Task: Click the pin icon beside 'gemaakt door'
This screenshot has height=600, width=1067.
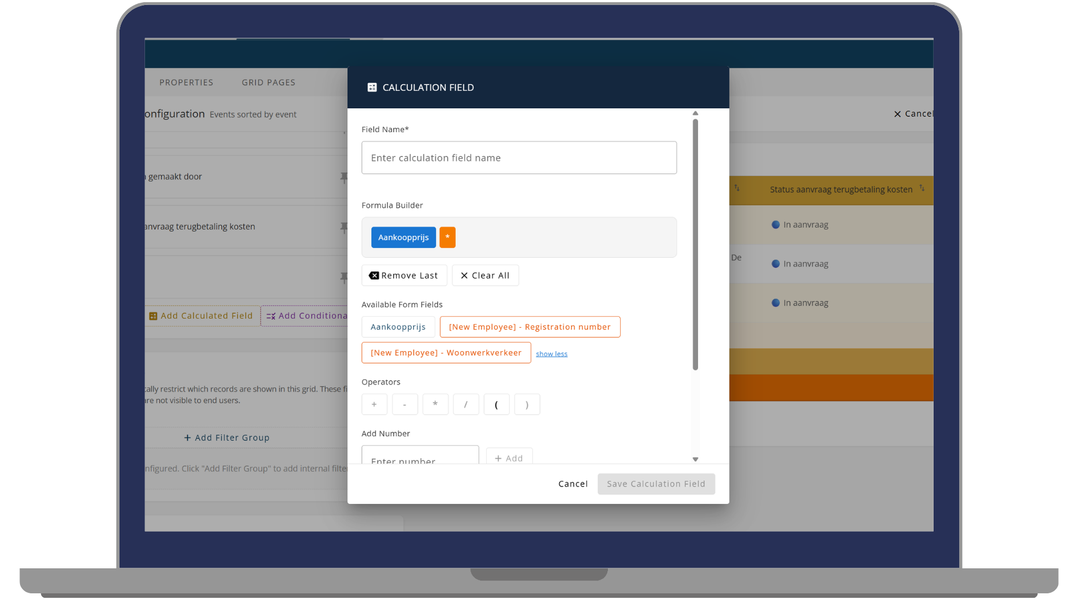Action: 344,177
